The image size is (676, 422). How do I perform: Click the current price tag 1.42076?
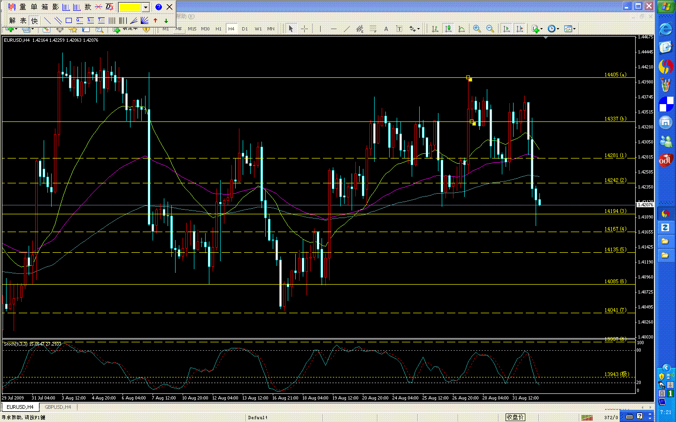645,204
